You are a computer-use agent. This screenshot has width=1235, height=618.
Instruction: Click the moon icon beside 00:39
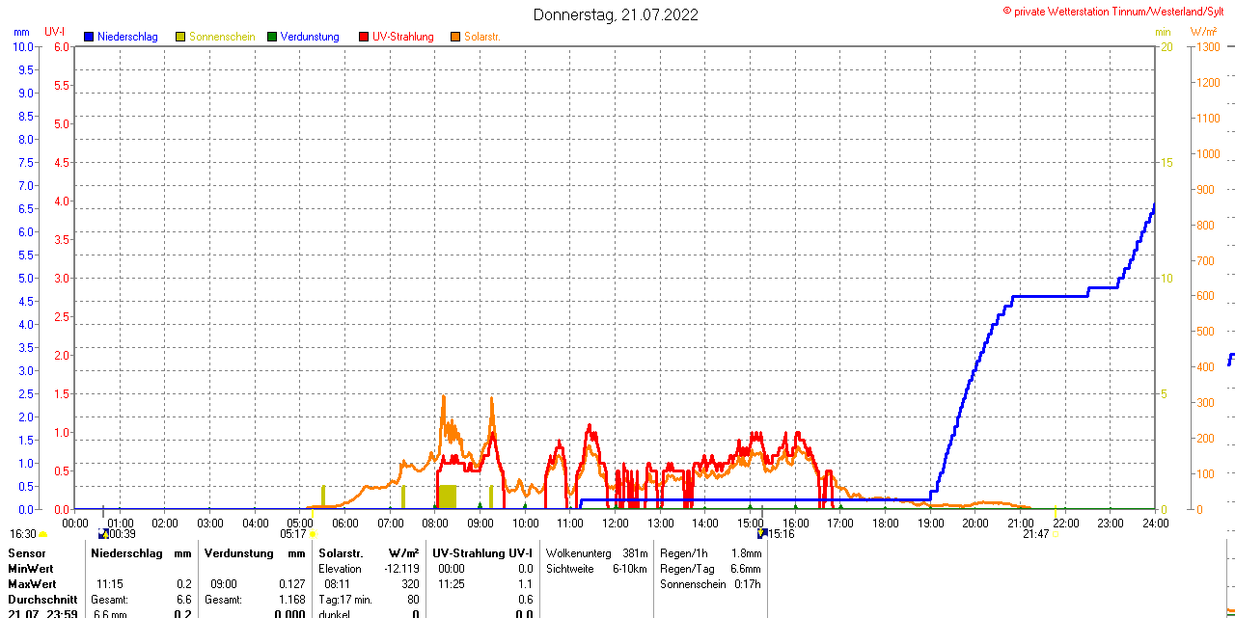pyautogui.click(x=103, y=533)
